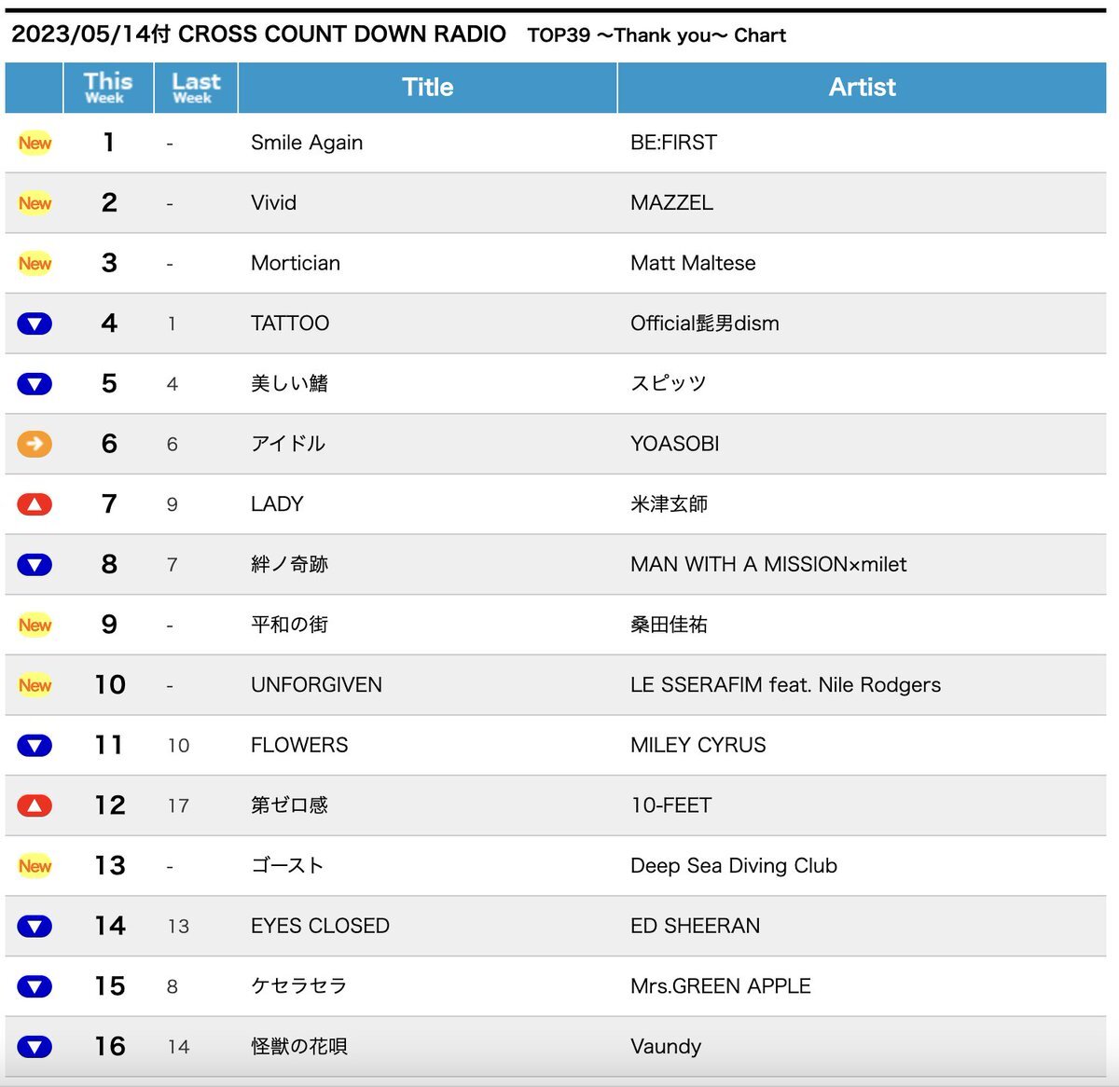Viewport: 1119px width, 1087px height.
Task: Click the New badge beside Smile Again
Action: pos(35,143)
